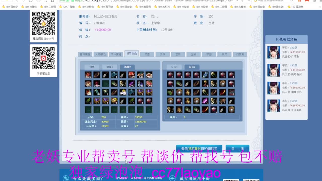This screenshot has height=181, width=322.
Task: Click the red-haired figurine item in warehouse
Action: [x=205, y=83]
